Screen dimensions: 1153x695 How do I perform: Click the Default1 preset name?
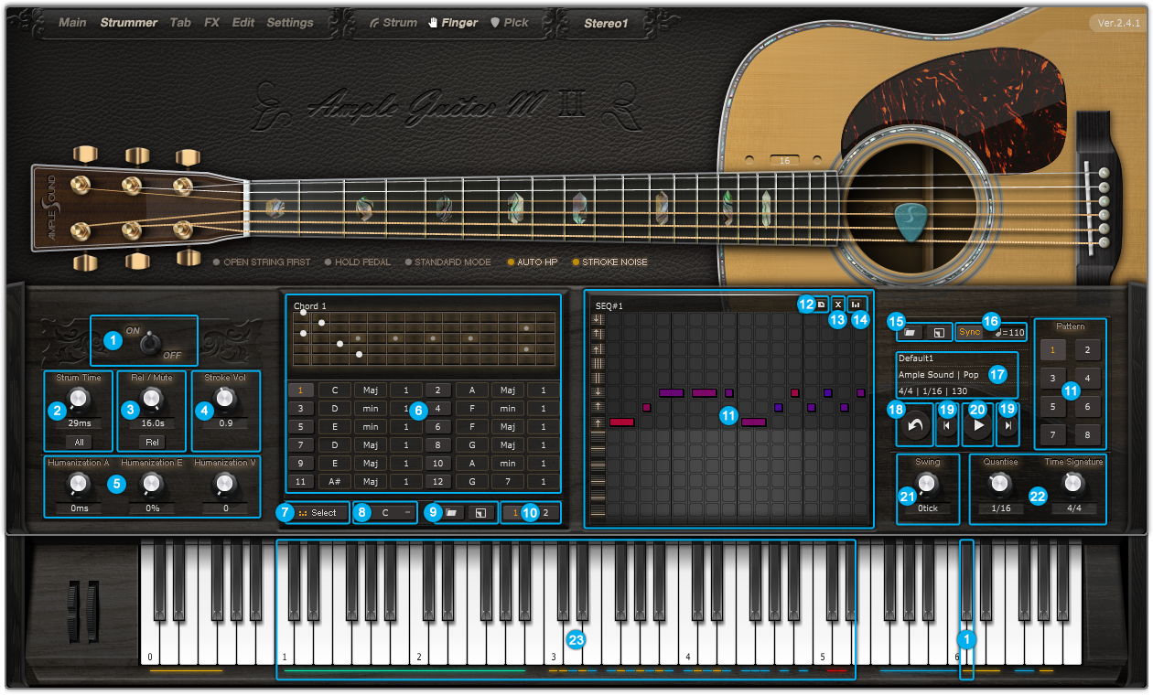click(x=917, y=358)
